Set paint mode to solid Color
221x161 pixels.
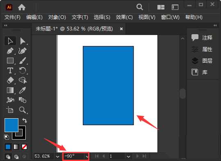[x=8, y=147]
